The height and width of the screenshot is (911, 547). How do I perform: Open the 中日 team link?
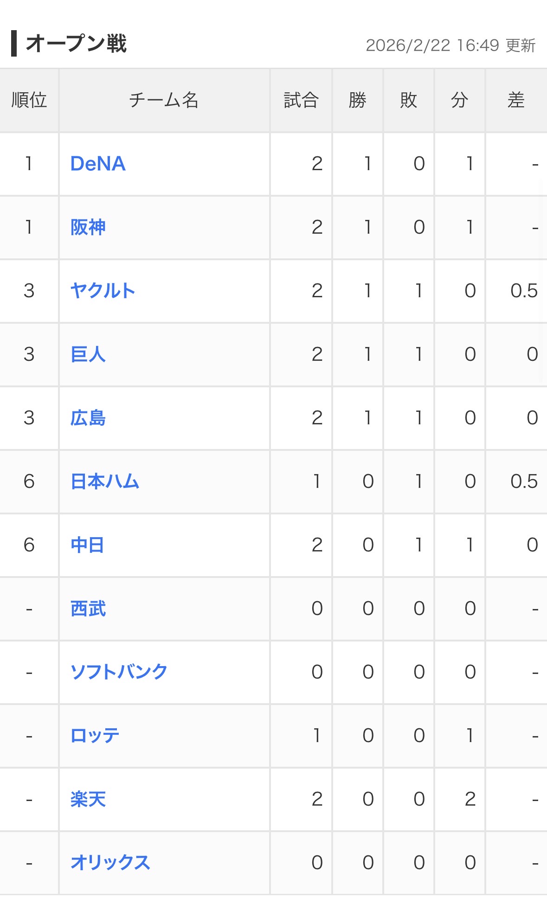pos(87,545)
